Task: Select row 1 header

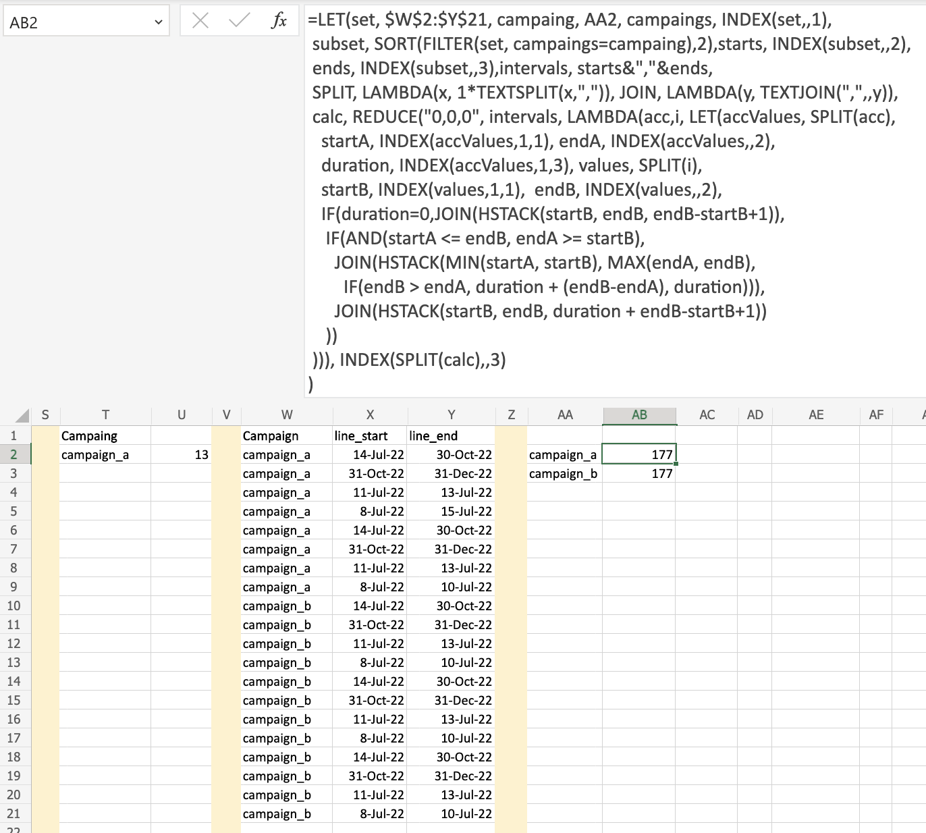Action: click(x=14, y=435)
